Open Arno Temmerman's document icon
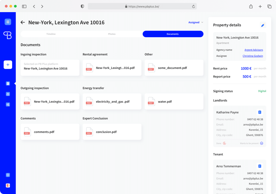This screenshot has height=194, width=276. [x=260, y=166]
